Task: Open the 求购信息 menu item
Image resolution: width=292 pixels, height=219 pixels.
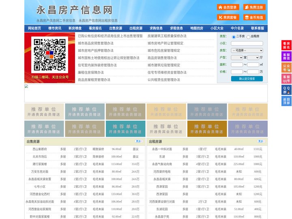Action: (x=156, y=28)
